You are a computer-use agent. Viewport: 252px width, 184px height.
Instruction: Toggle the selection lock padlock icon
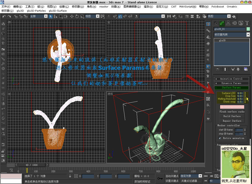click(70, 176)
